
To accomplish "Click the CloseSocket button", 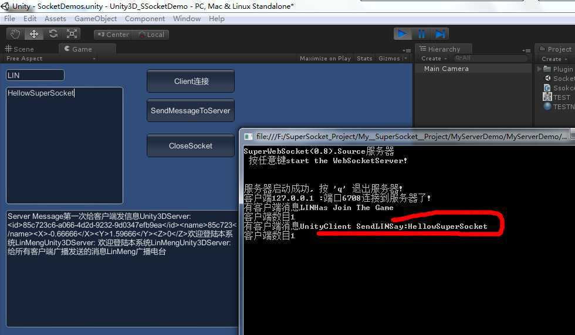I will pos(191,145).
